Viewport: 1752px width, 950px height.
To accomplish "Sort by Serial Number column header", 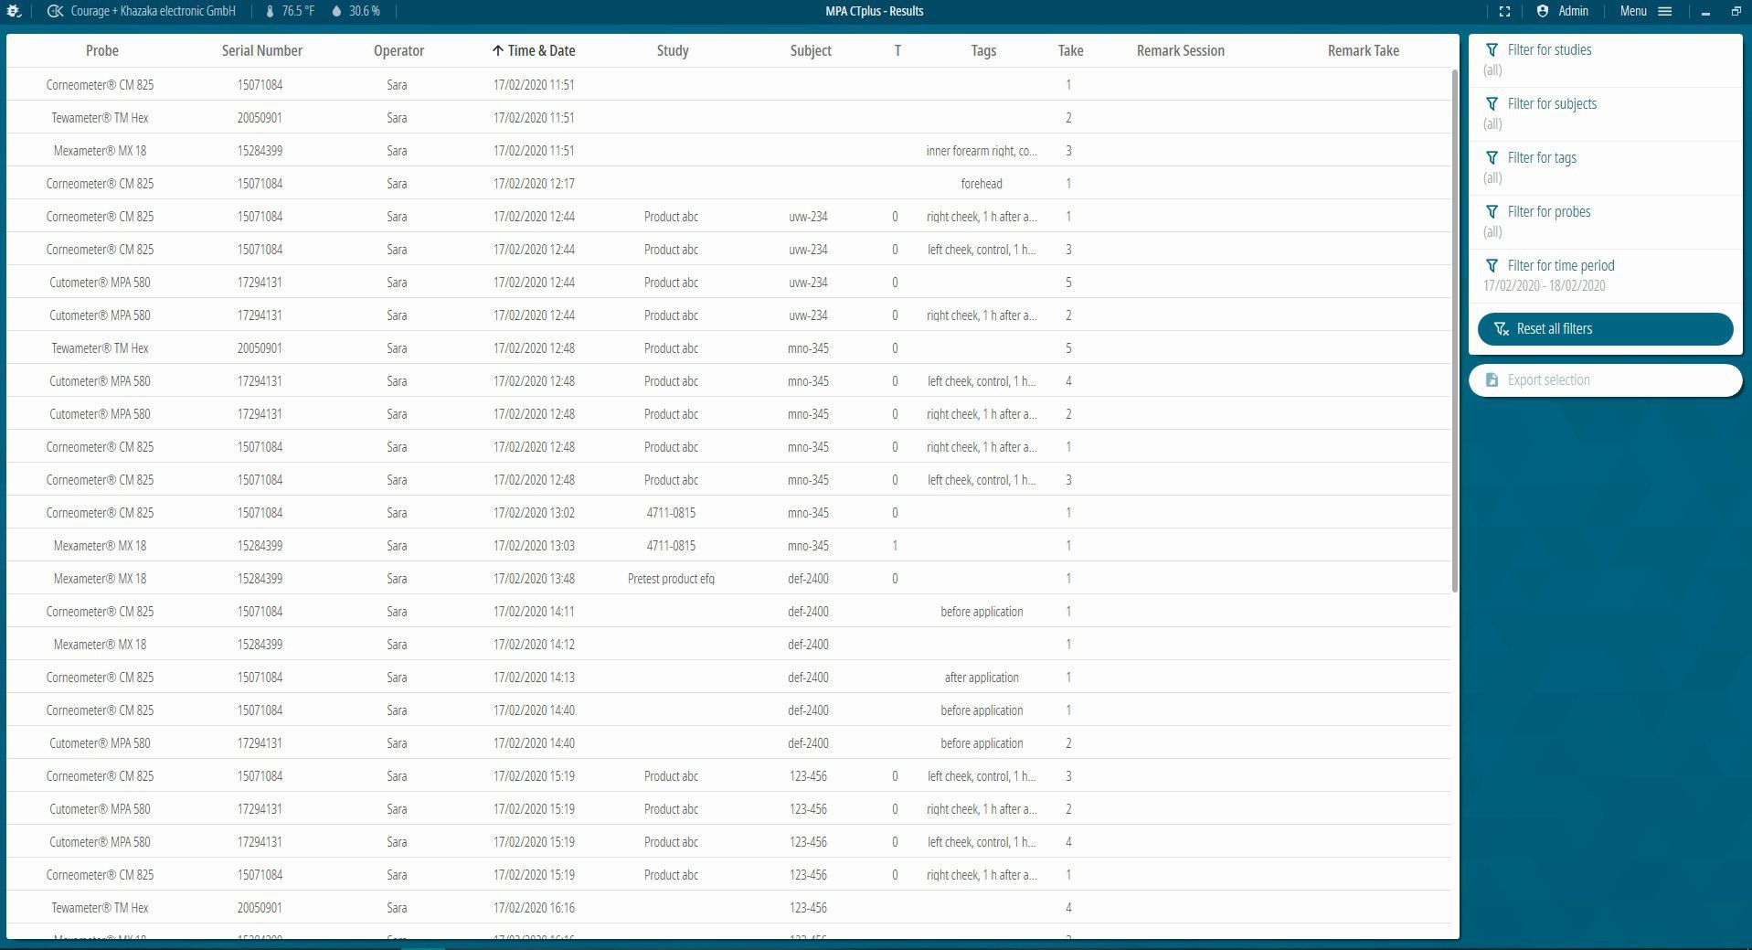I will click(x=262, y=50).
